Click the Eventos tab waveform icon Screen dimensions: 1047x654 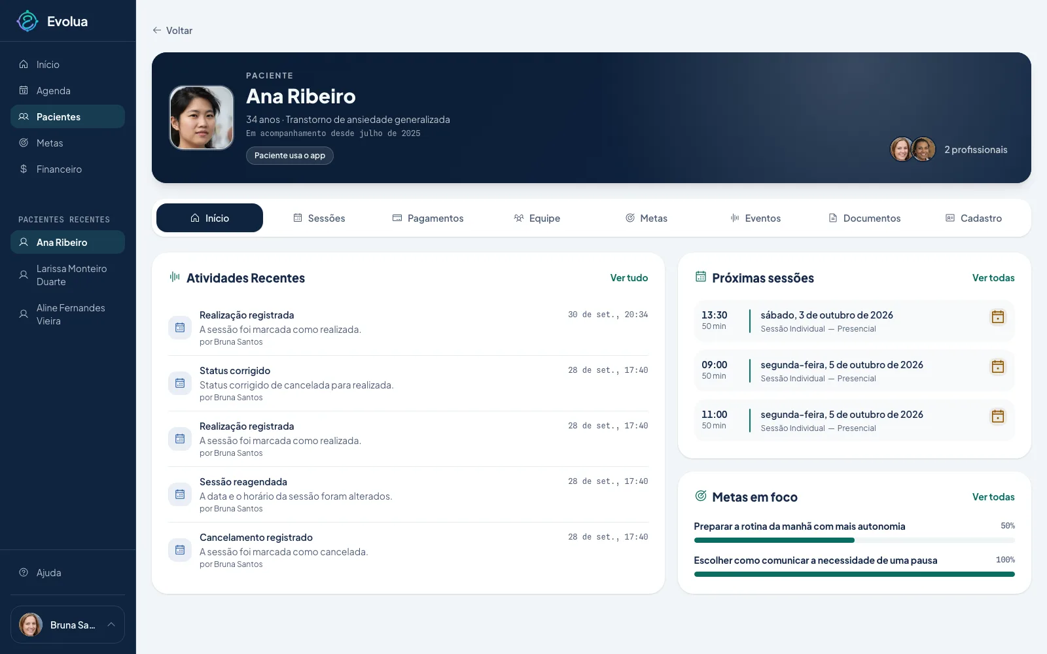pyautogui.click(x=735, y=218)
